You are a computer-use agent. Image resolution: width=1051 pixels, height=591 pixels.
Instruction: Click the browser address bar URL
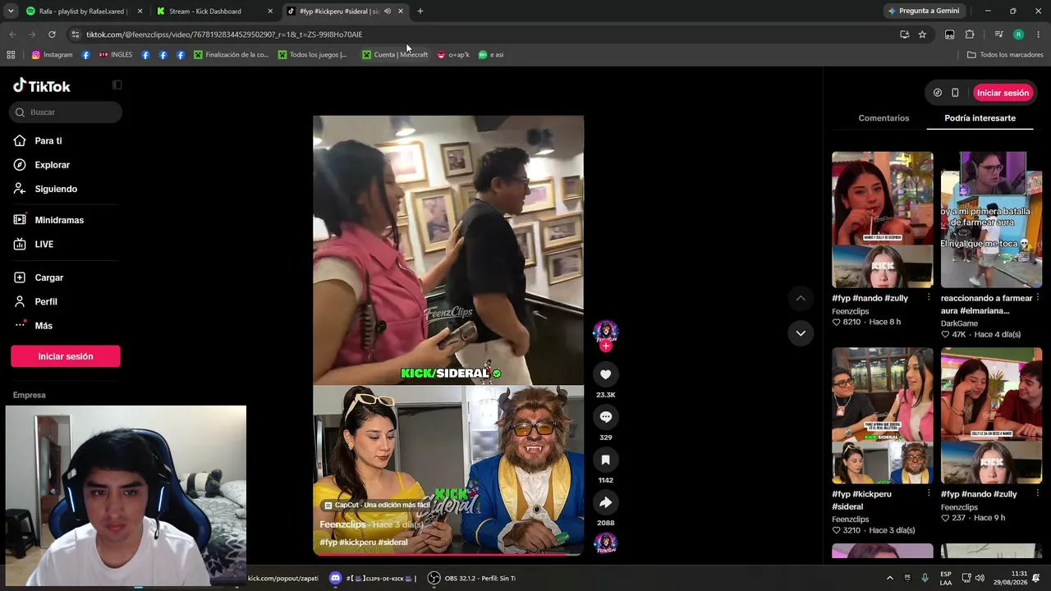224,34
